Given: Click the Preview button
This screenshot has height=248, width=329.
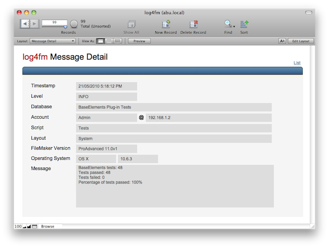Looking at the screenshot, I should (x=139, y=41).
